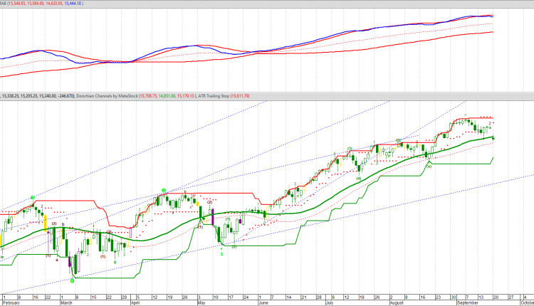Click the February label on date axis
The width and height of the screenshot is (534, 306).
pos(12,302)
